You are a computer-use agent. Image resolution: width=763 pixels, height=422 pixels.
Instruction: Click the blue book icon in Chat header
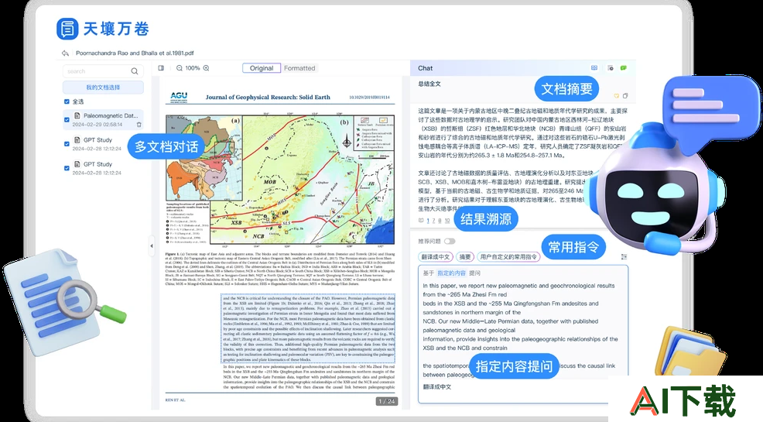pos(594,68)
